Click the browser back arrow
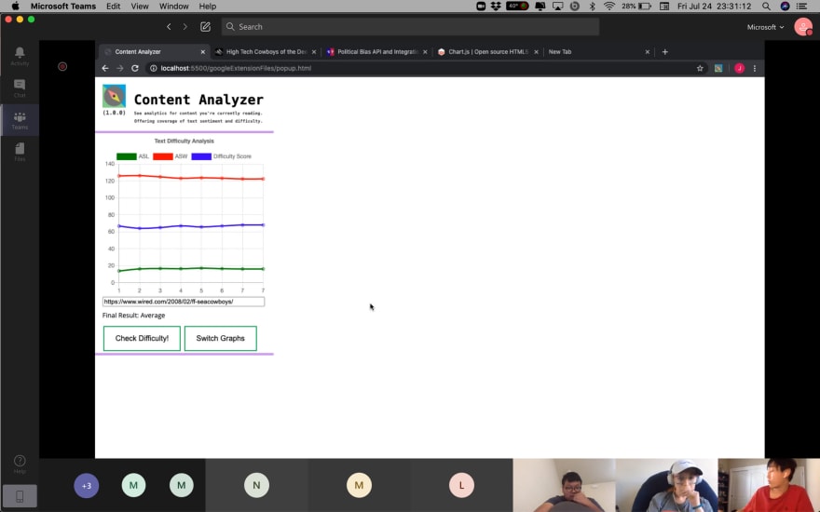 coord(105,69)
